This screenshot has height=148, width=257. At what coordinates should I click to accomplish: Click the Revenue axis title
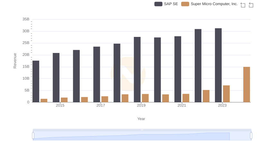[15, 61]
